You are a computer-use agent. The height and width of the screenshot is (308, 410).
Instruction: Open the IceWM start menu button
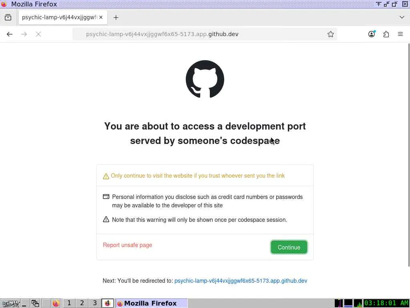(10, 303)
